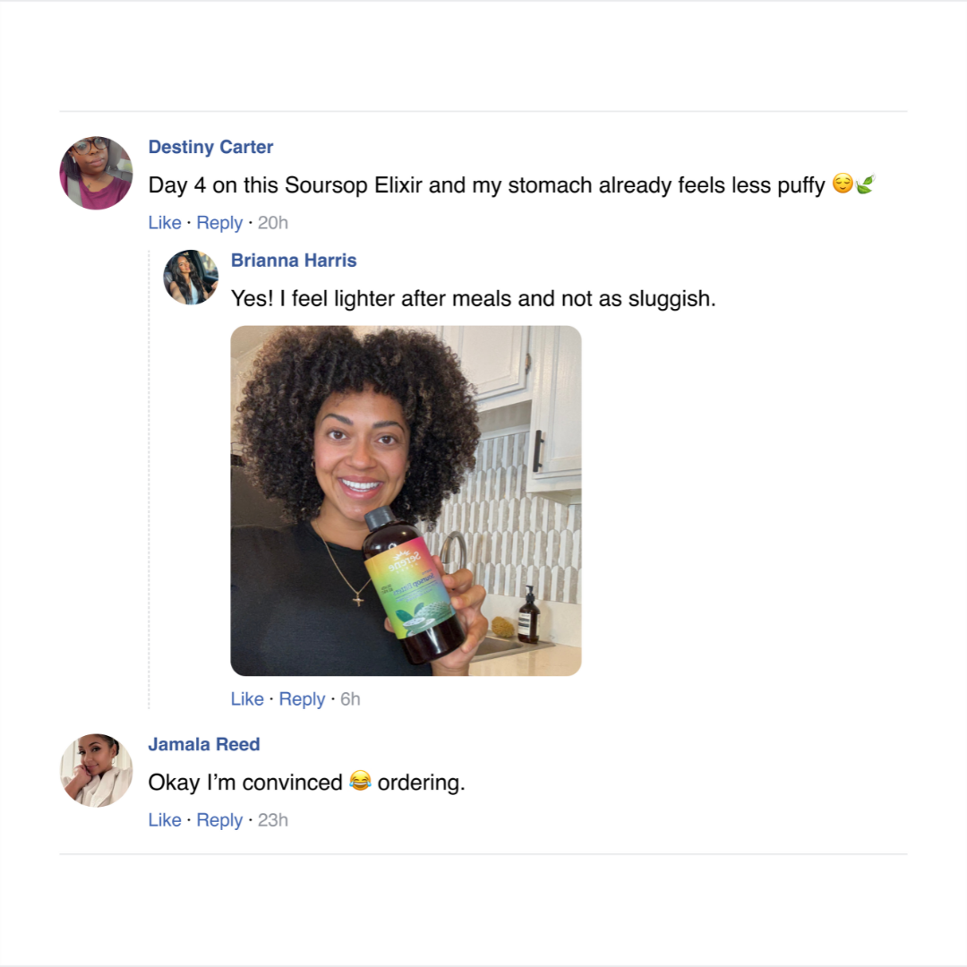Click Brianna's reply text about feeling lighter
Image resolution: width=967 pixels, height=967 pixels.
[x=473, y=299]
